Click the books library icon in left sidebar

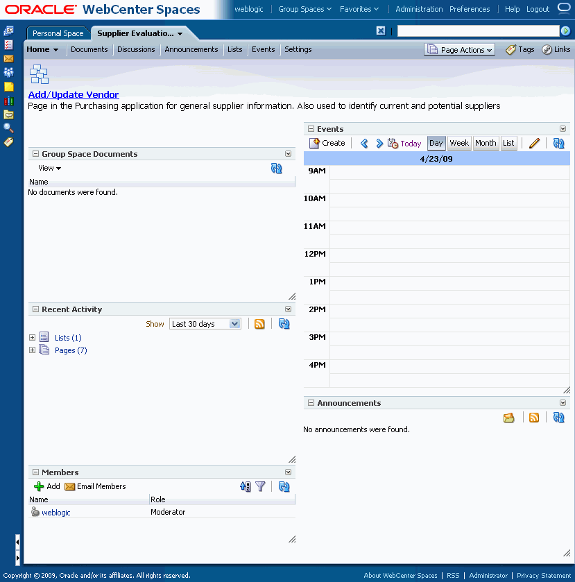pyautogui.click(x=8, y=101)
